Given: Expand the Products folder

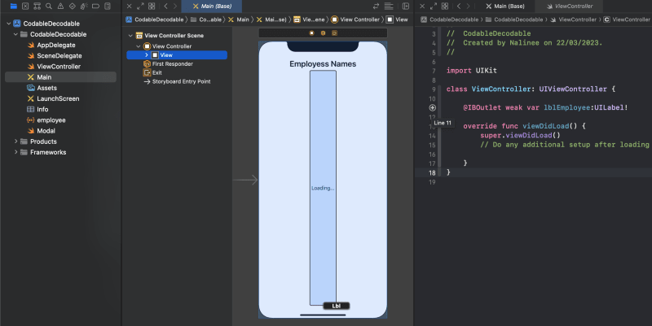Looking at the screenshot, I should 15,141.
